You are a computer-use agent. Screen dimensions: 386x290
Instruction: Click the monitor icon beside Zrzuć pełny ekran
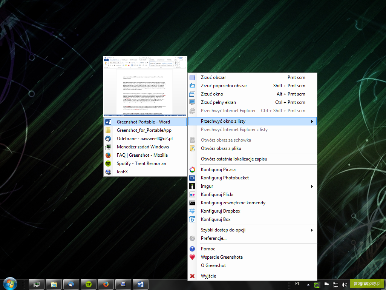click(192, 102)
